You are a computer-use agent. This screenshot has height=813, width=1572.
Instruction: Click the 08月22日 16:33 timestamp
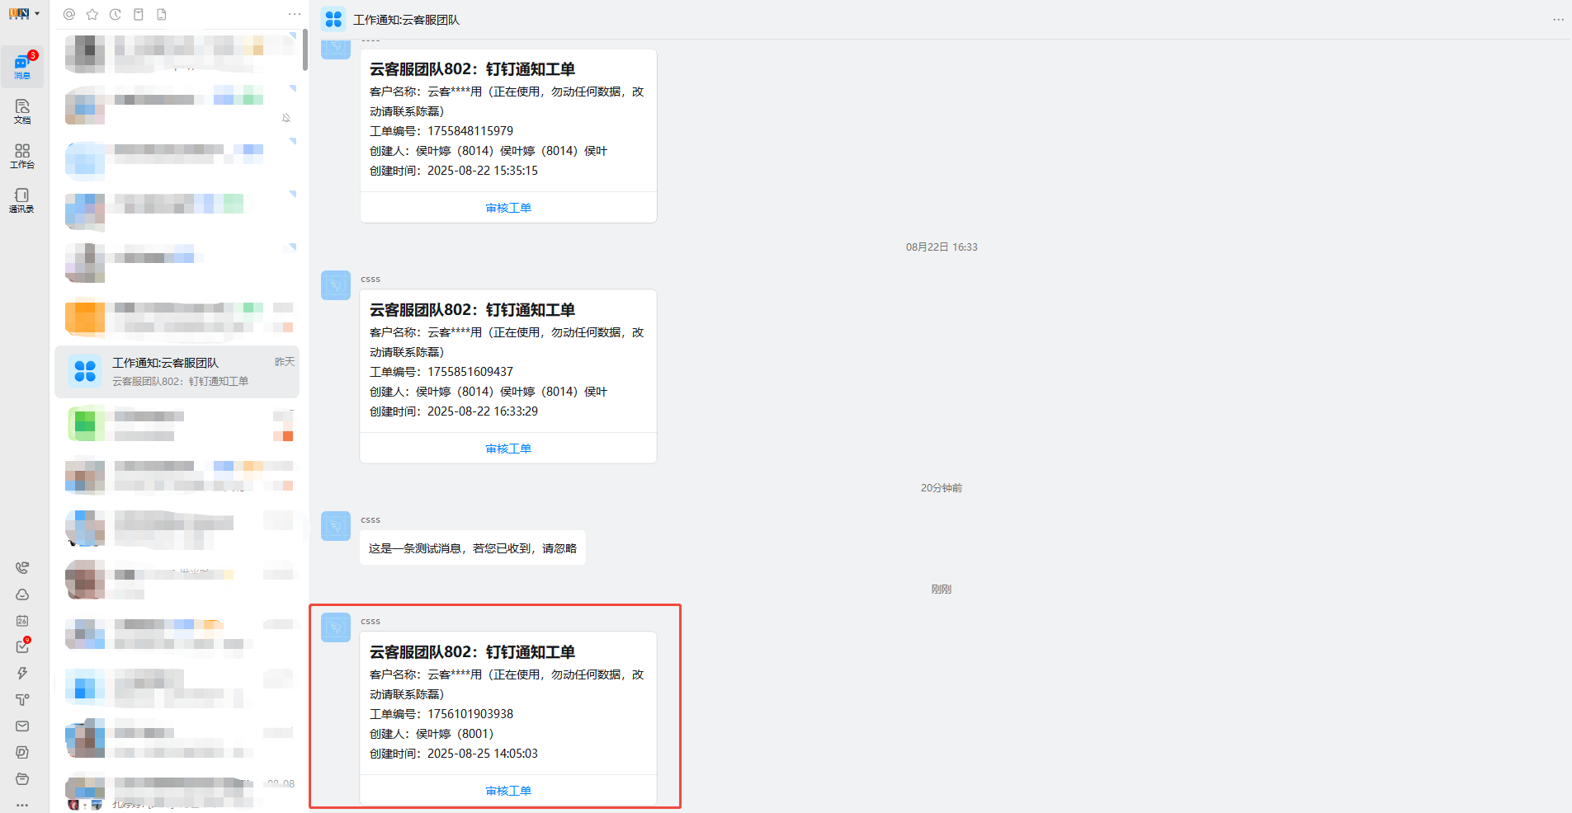pyautogui.click(x=942, y=247)
